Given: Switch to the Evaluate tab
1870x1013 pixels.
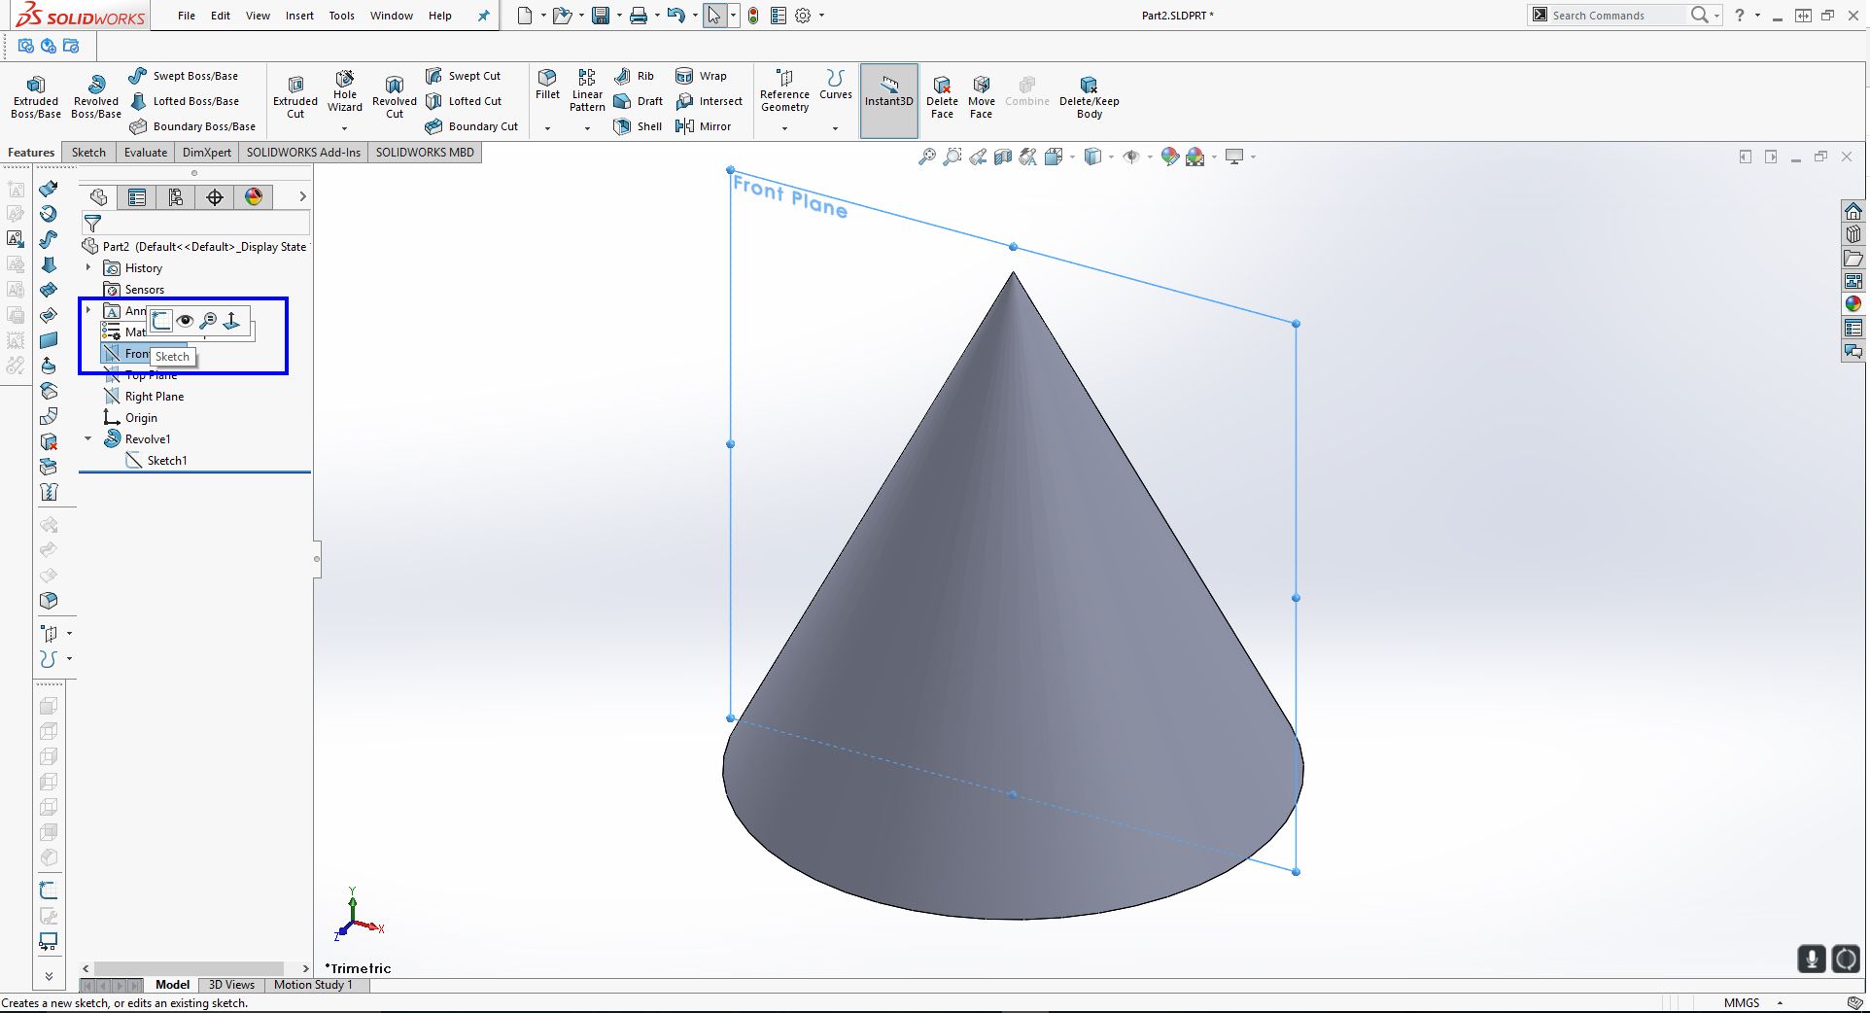Looking at the screenshot, I should (146, 152).
